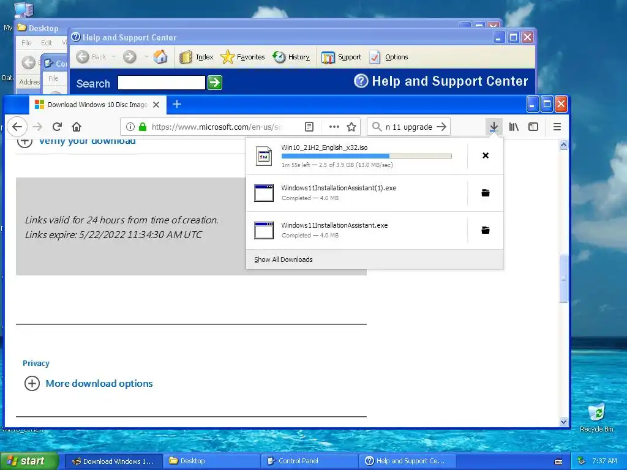Click Support in Help and Support Center
The image size is (627, 470).
[x=342, y=57]
